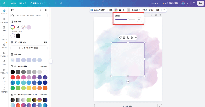This screenshot has width=205, height=107.
Task: Click the transparency value field 65
Action: pyautogui.click(x=140, y=20)
